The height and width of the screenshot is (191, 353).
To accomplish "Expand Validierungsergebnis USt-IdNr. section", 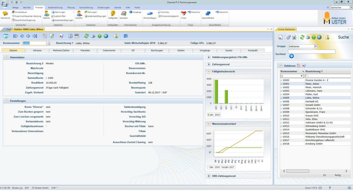I will [209, 57].
